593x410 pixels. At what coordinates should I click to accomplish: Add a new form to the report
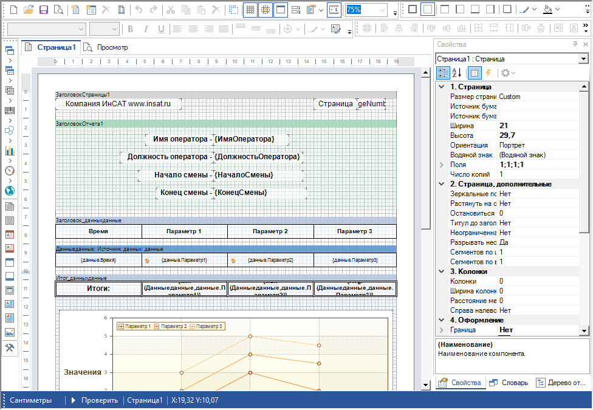91,10
